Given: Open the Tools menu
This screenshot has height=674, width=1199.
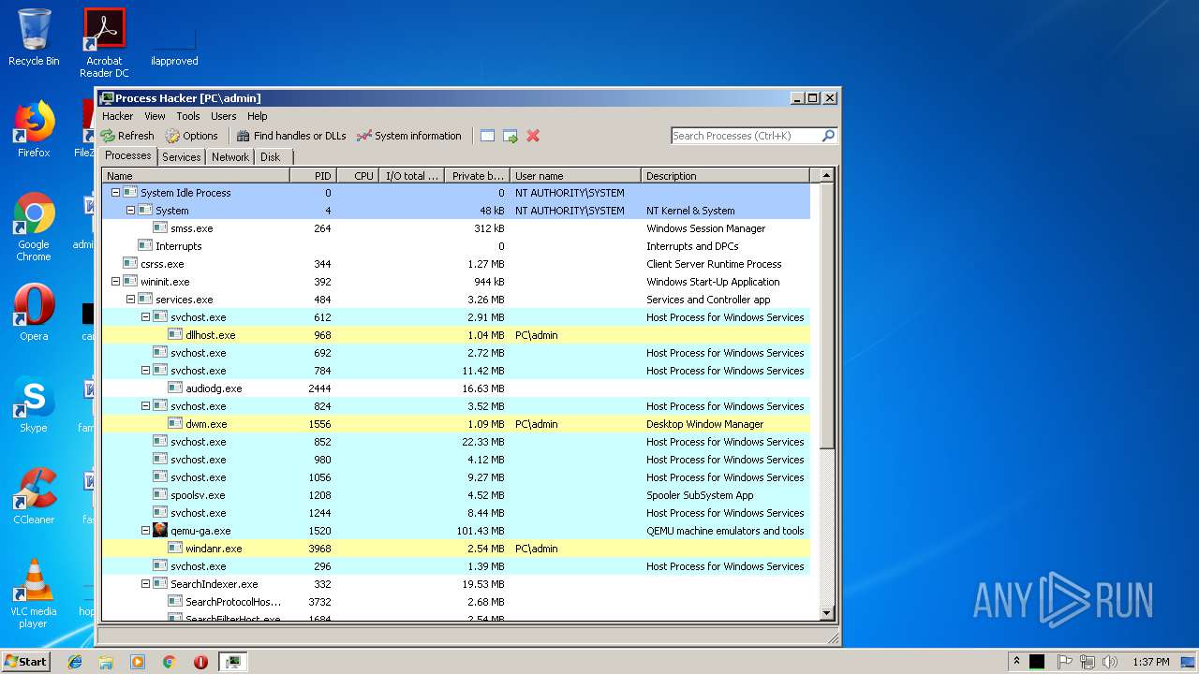Looking at the screenshot, I should click(x=188, y=116).
